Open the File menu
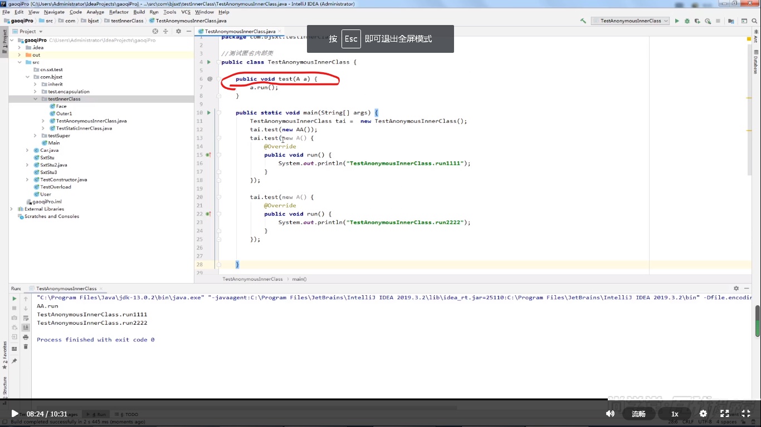 [6, 12]
